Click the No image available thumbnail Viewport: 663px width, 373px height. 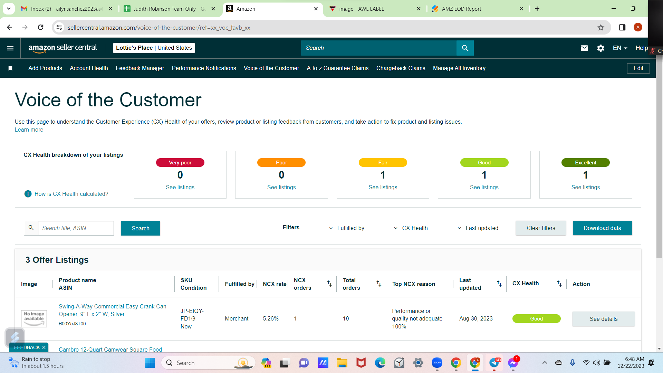click(x=34, y=318)
